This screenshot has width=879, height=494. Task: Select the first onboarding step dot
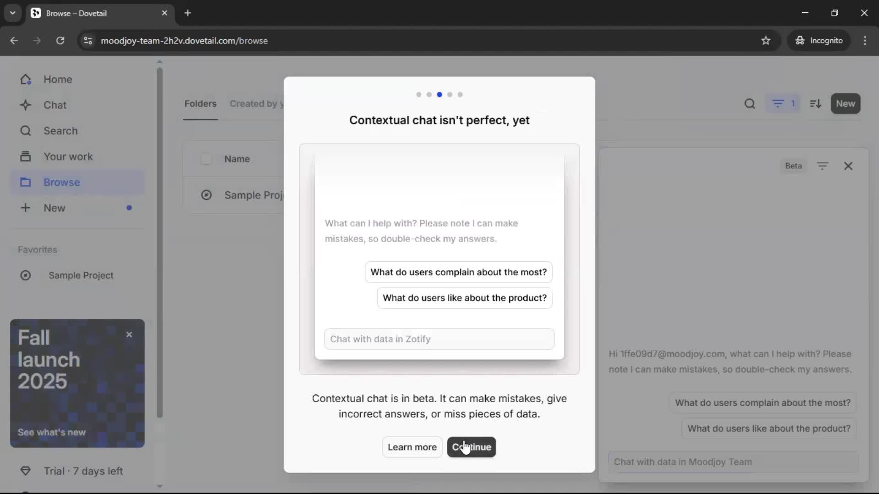[x=418, y=95]
